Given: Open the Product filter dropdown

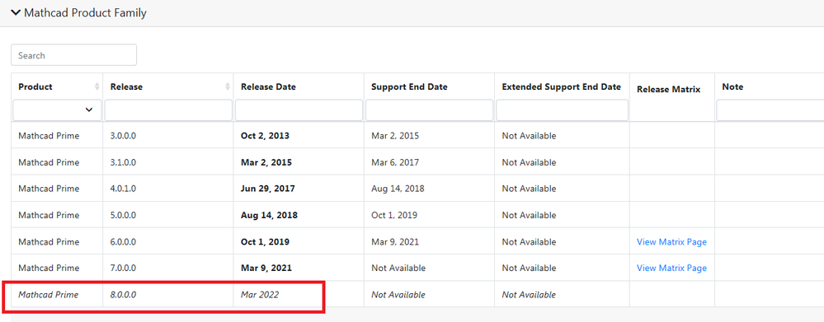Looking at the screenshot, I should point(57,110).
